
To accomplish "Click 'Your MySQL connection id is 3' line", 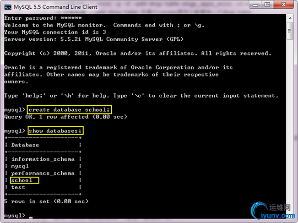I will 55,32.
